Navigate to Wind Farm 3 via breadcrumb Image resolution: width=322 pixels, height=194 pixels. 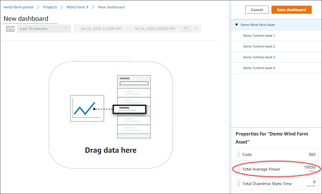77,7
